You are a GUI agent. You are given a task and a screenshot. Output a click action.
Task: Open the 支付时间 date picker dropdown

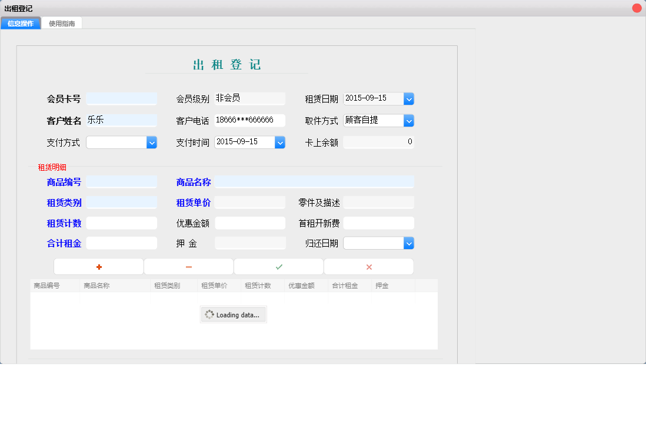[280, 142]
